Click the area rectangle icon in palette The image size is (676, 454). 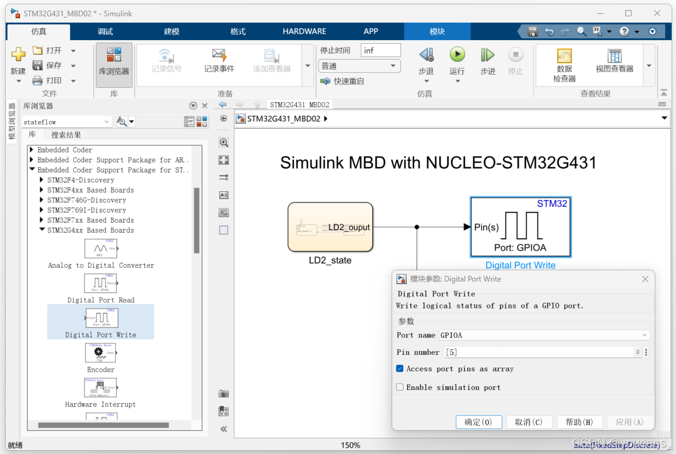pos(224,230)
